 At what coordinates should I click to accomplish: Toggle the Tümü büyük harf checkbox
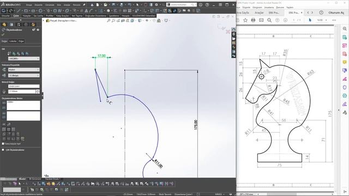(3, 144)
